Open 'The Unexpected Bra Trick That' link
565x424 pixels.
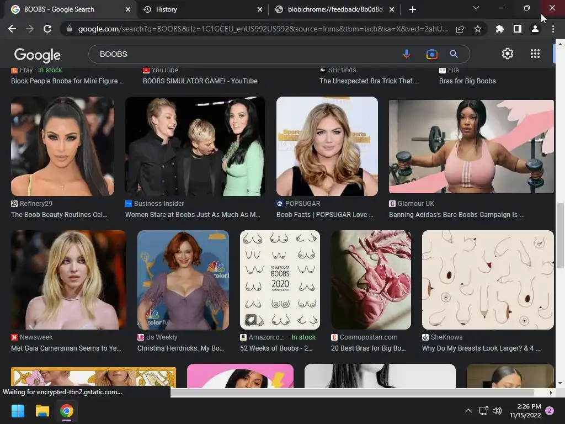click(369, 81)
